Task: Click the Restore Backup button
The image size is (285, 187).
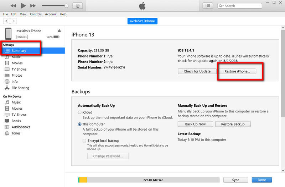Action: pyautogui.click(x=233, y=124)
